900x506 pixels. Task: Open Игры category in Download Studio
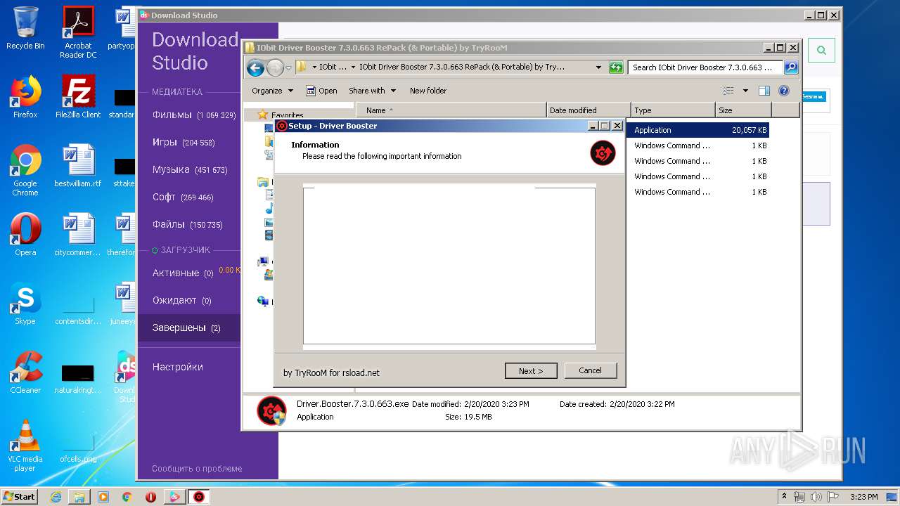pyautogui.click(x=184, y=142)
